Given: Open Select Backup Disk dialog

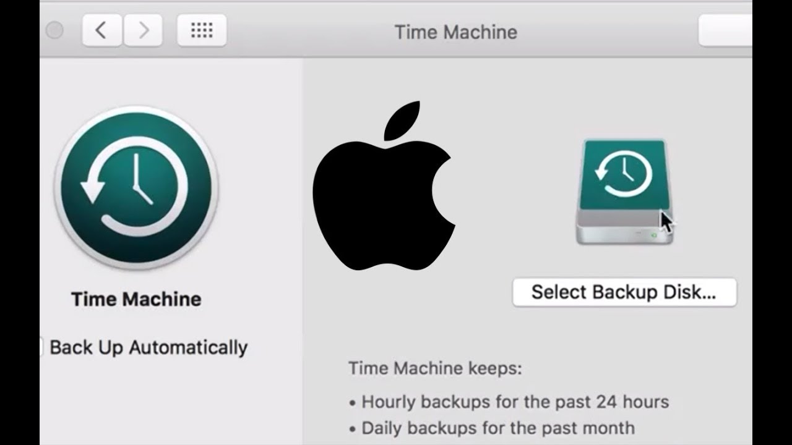Looking at the screenshot, I should pyautogui.click(x=624, y=292).
